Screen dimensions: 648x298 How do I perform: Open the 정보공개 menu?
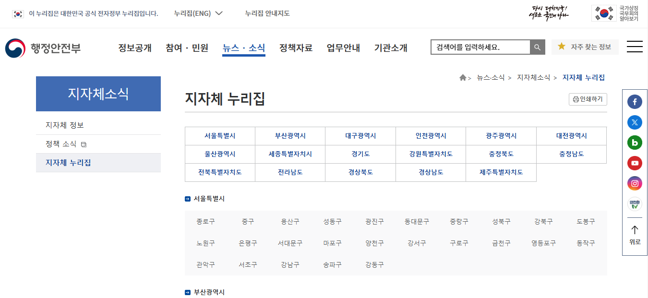(134, 48)
